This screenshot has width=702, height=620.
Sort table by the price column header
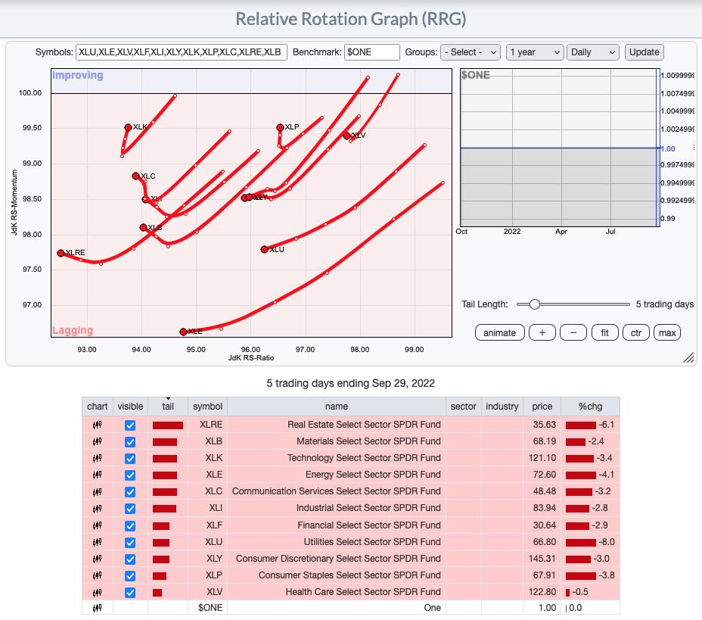tap(542, 407)
